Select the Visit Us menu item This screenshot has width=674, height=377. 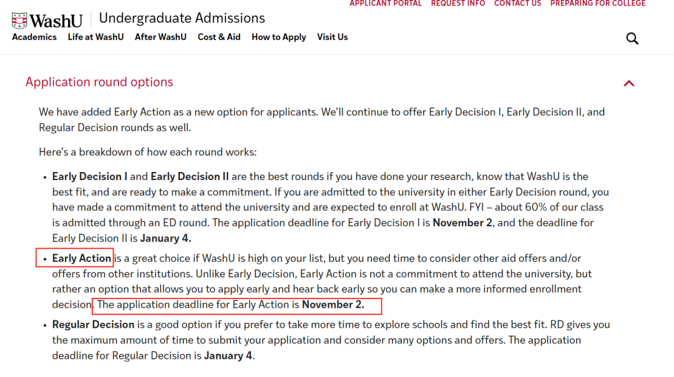[x=332, y=37]
